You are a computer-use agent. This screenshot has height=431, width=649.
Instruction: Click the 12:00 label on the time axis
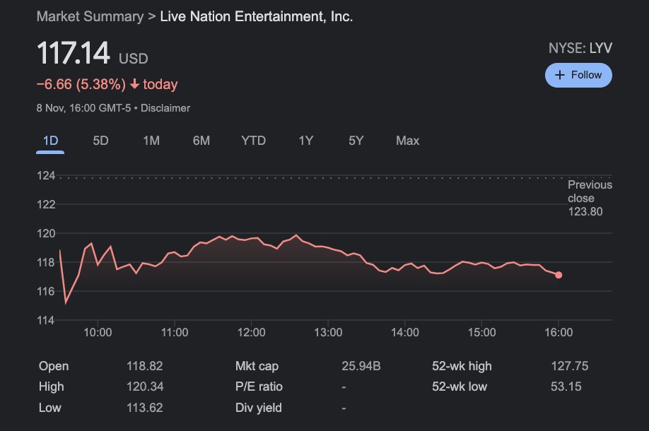pos(252,332)
